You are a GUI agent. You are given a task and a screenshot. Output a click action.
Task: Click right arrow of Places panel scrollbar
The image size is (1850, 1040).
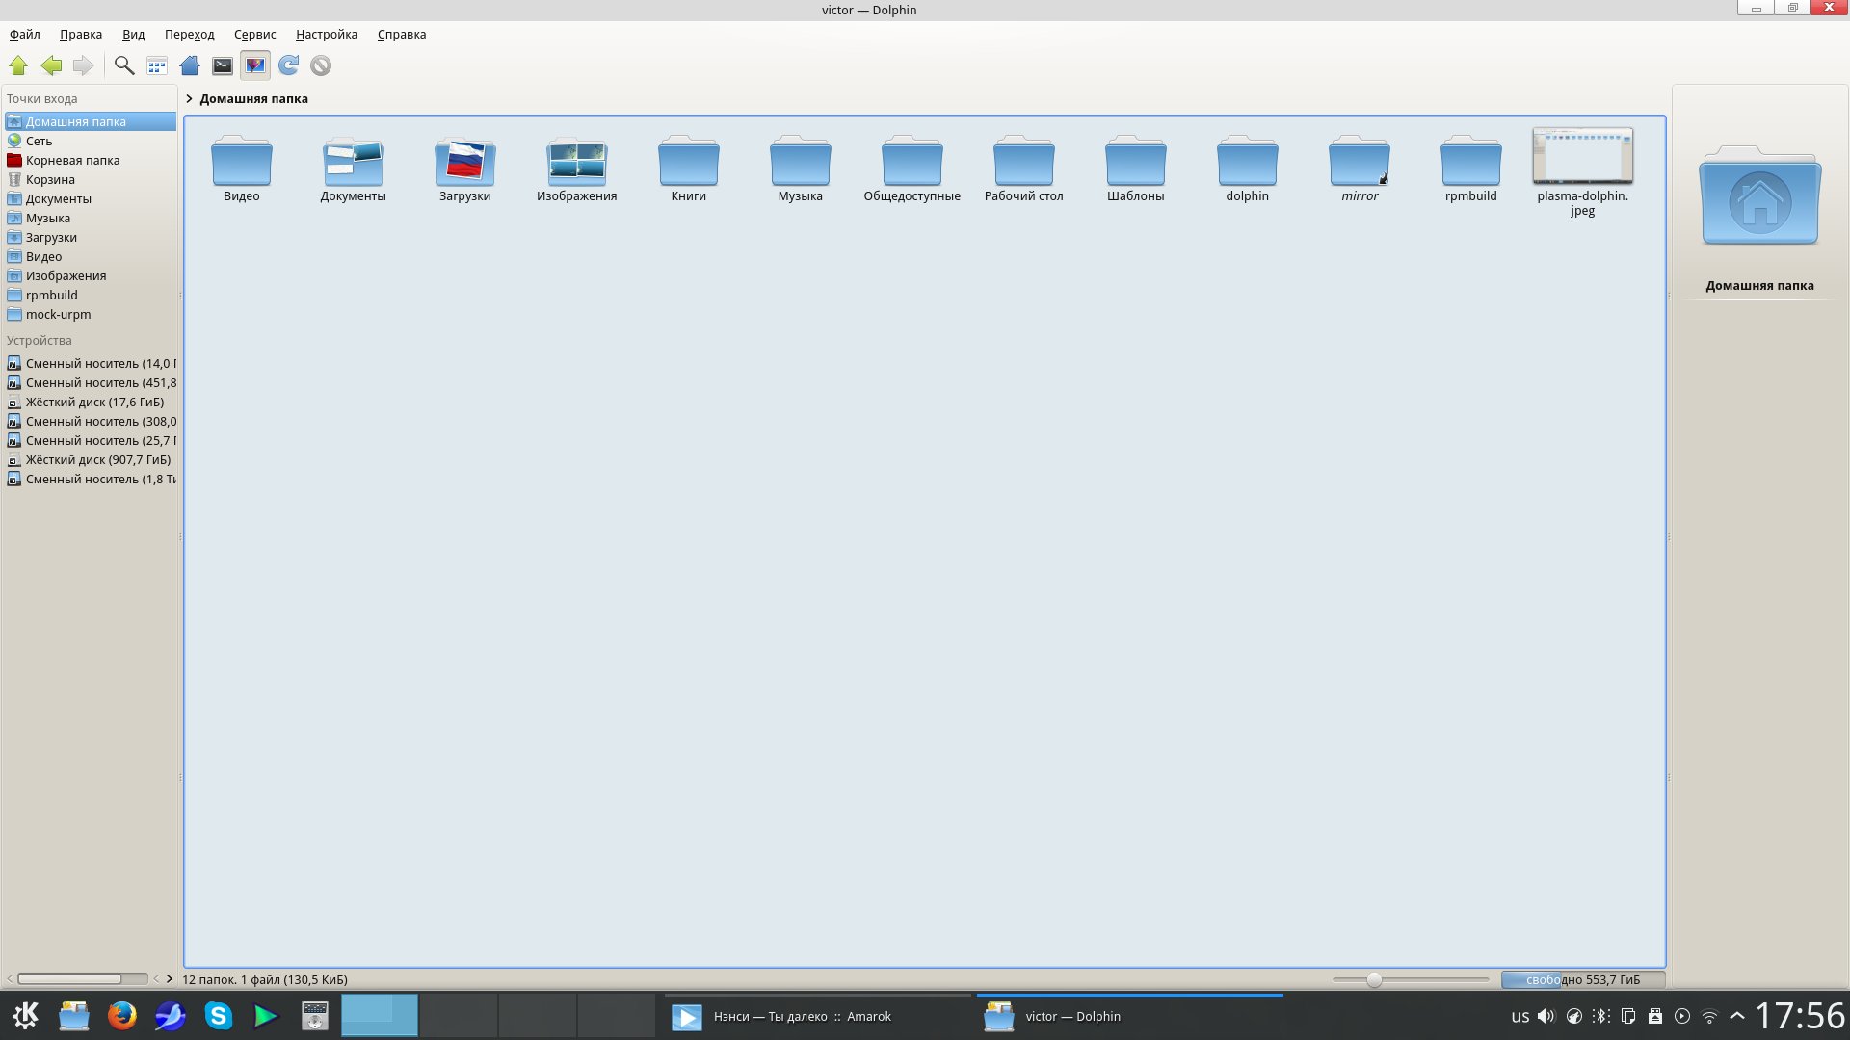[170, 979]
